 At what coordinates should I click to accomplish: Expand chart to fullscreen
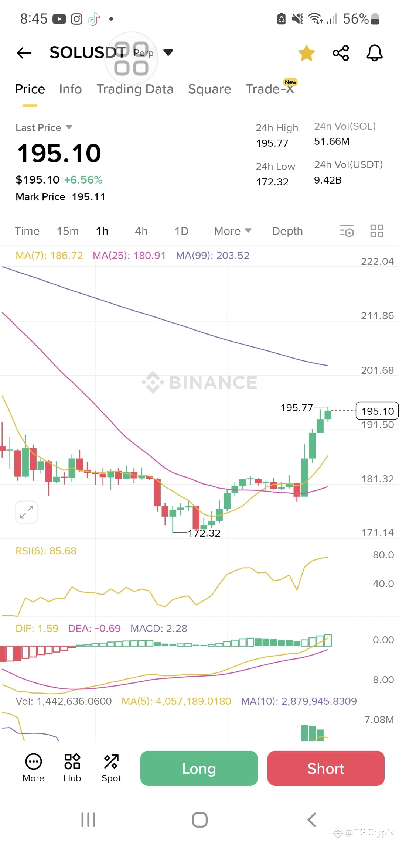(27, 512)
